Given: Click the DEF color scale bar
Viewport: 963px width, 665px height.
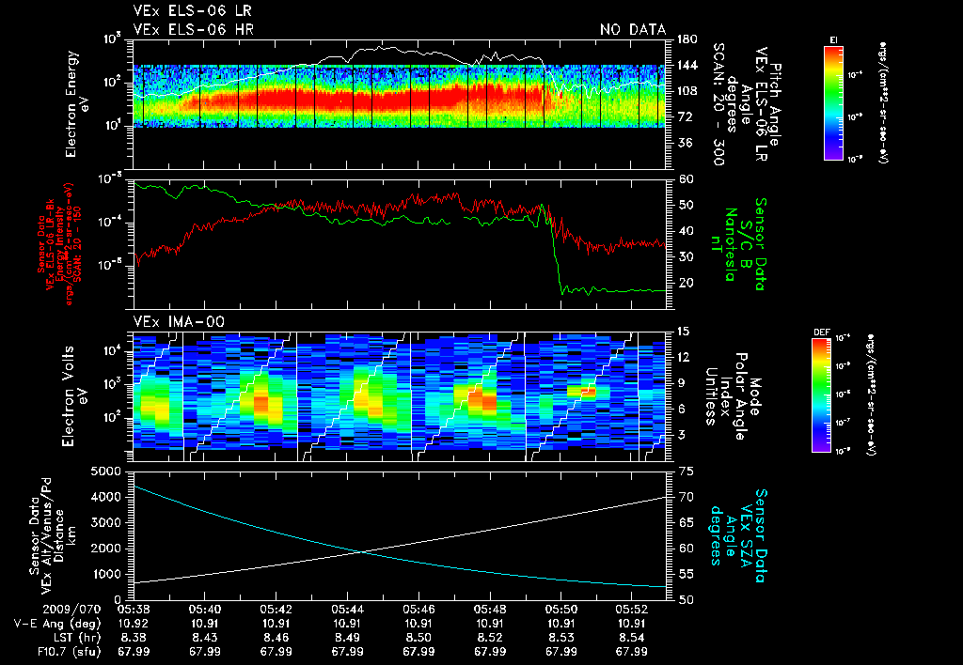Looking at the screenshot, I should (821, 395).
